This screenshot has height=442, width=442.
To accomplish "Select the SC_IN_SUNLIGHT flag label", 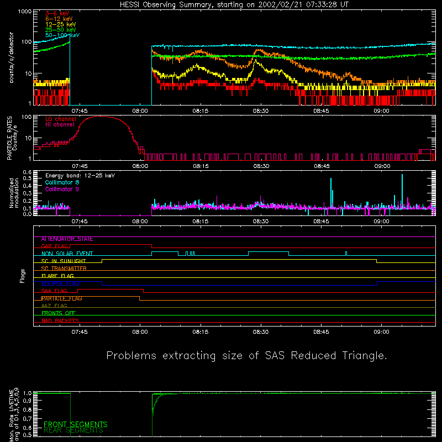I will click(x=64, y=261).
